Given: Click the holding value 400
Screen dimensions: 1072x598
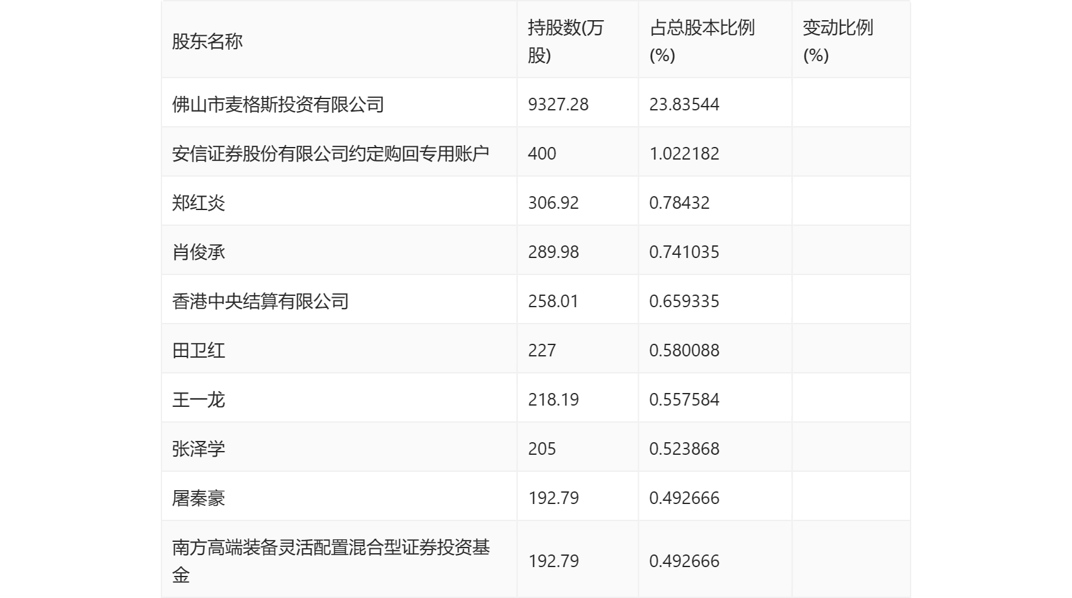Looking at the screenshot, I should (x=542, y=153).
